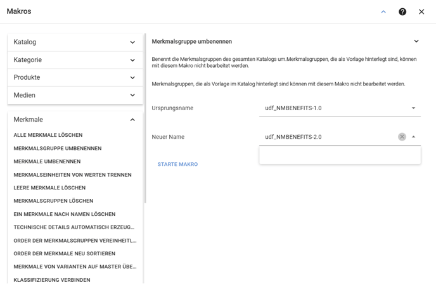This screenshot has height=285, width=436.
Task: Select Alle Merkmale löschen macro
Action: pyautogui.click(x=48, y=135)
